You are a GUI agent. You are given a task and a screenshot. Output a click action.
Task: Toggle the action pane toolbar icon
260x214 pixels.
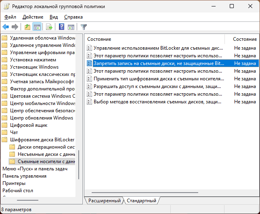(71, 27)
